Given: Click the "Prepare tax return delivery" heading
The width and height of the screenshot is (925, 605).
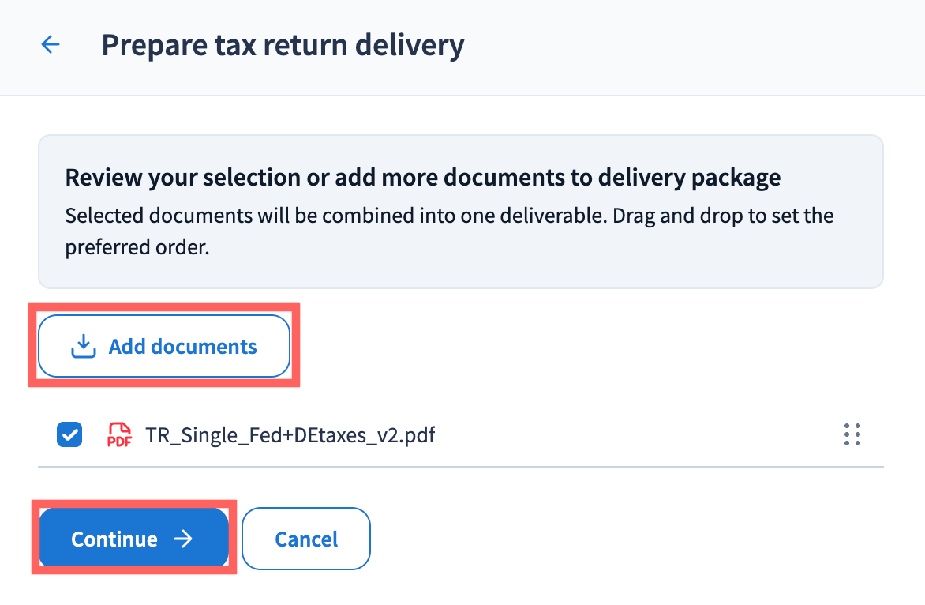Looking at the screenshot, I should point(283,45).
